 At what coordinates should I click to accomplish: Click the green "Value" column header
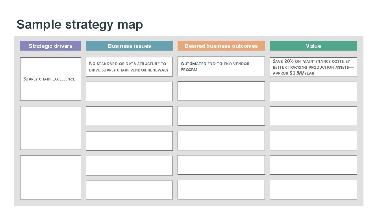(x=313, y=46)
